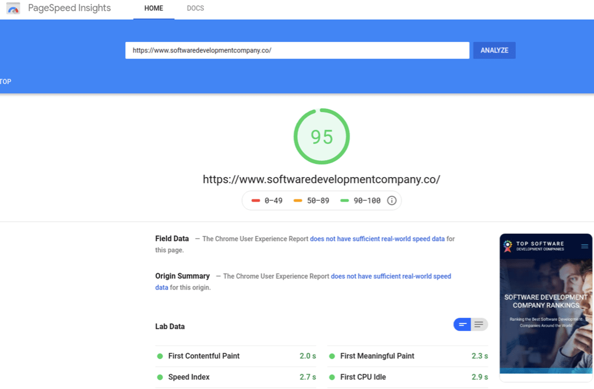Viewport: 594px width, 389px height.
Task: Click the Origin Summary heading
Action: pyautogui.click(x=182, y=276)
